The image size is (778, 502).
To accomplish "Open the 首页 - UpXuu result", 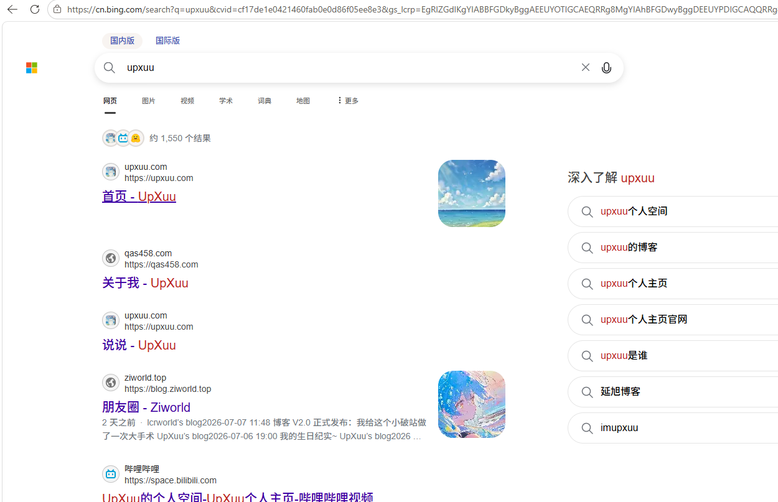I will click(139, 197).
